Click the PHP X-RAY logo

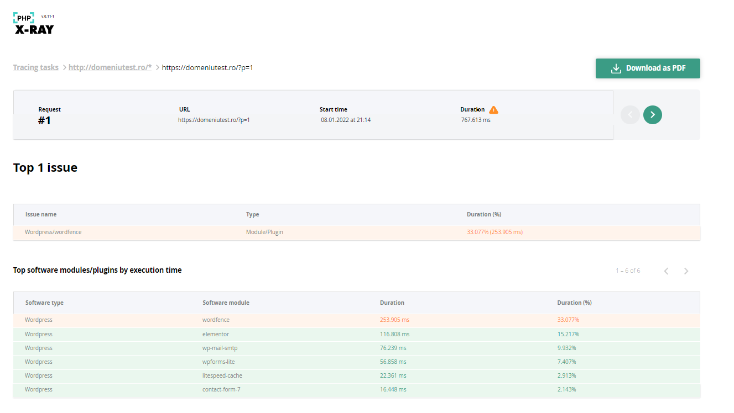pos(34,24)
